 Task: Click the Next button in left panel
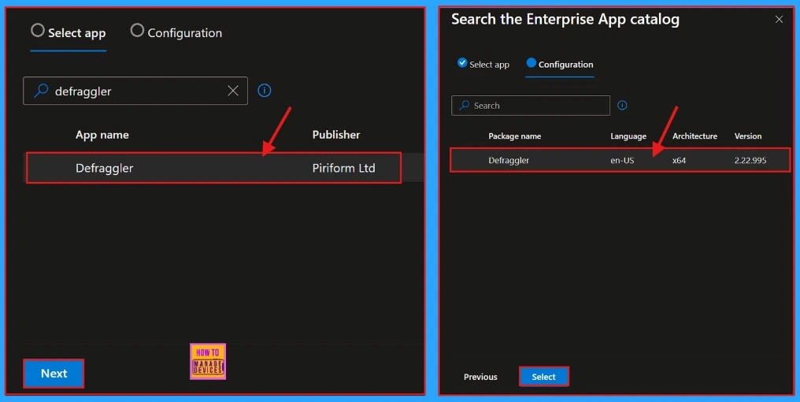(x=54, y=374)
